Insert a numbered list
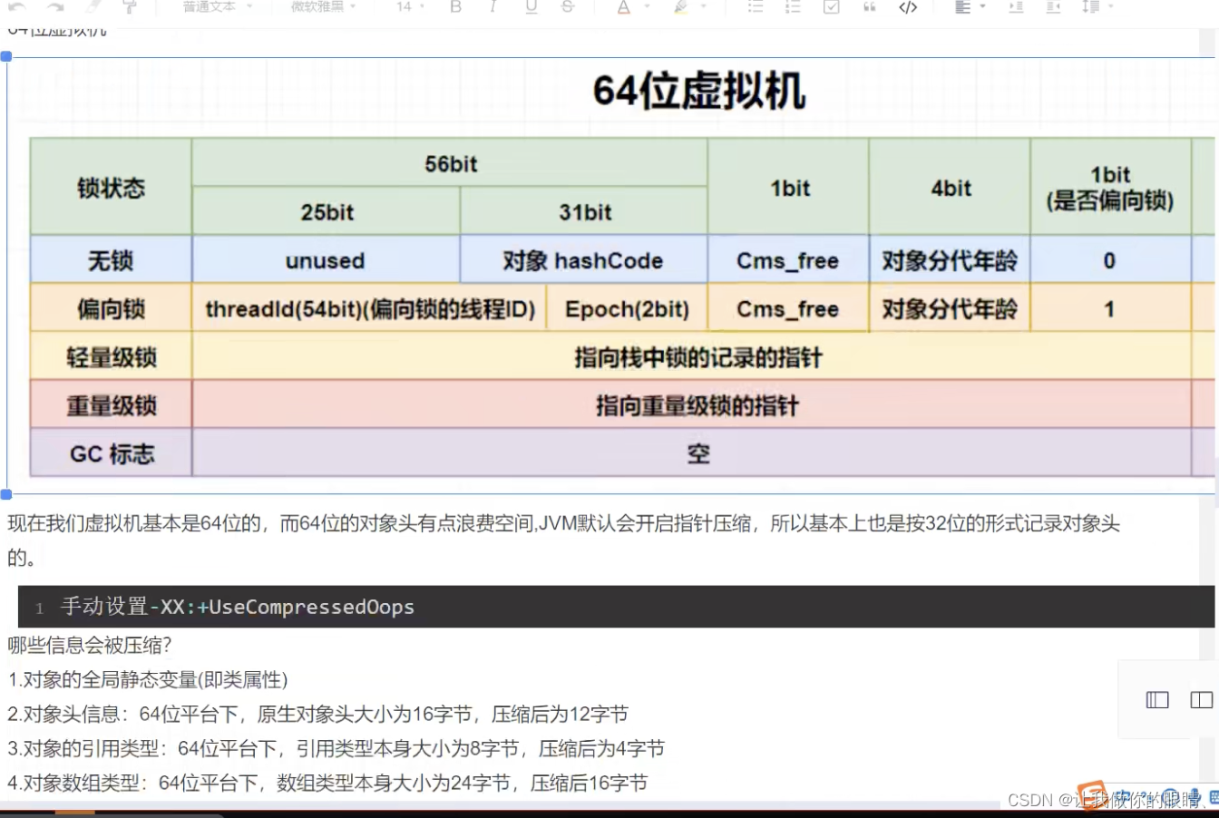This screenshot has height=818, width=1219. coord(793,7)
